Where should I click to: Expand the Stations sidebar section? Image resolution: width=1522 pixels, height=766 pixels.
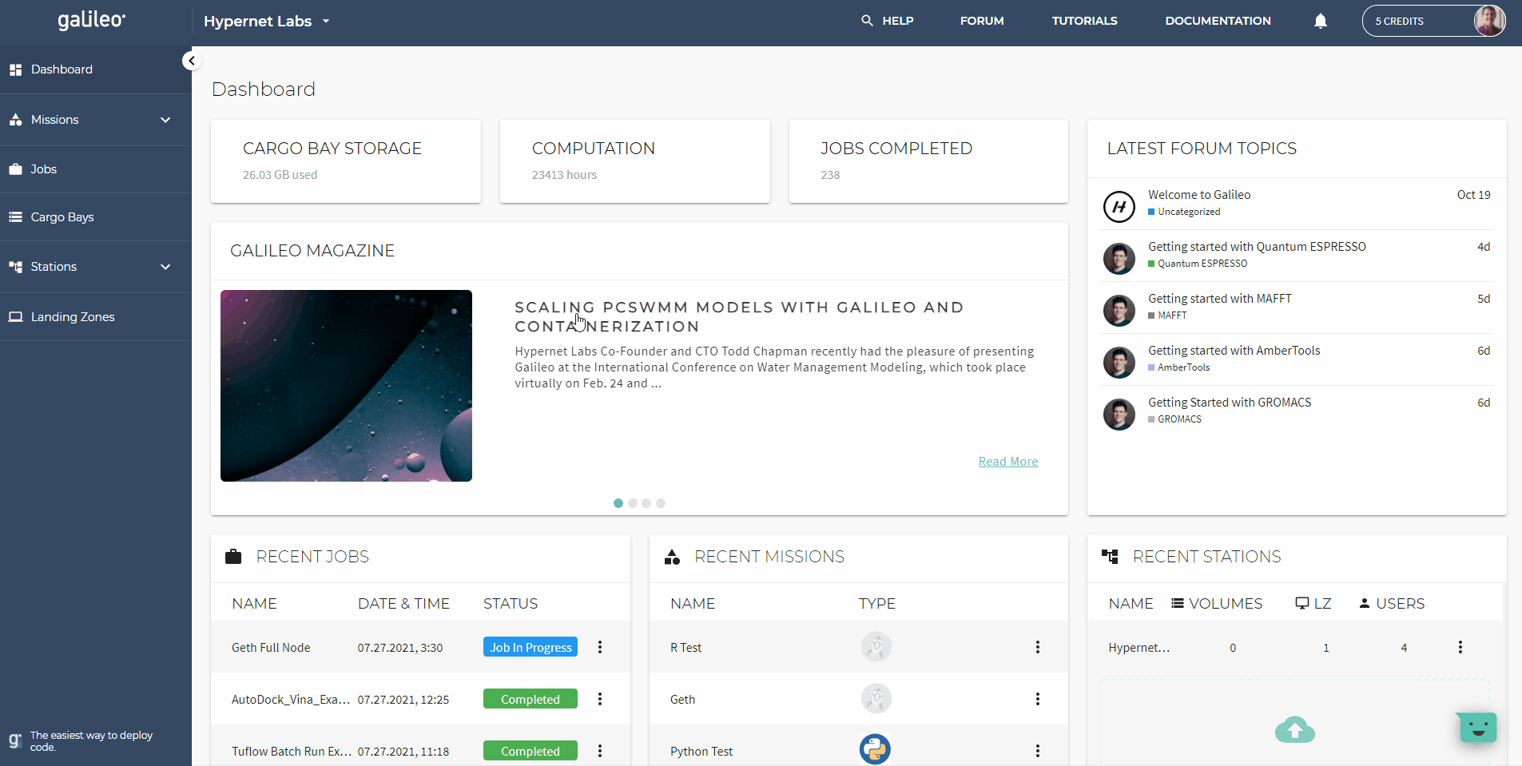pos(165,267)
